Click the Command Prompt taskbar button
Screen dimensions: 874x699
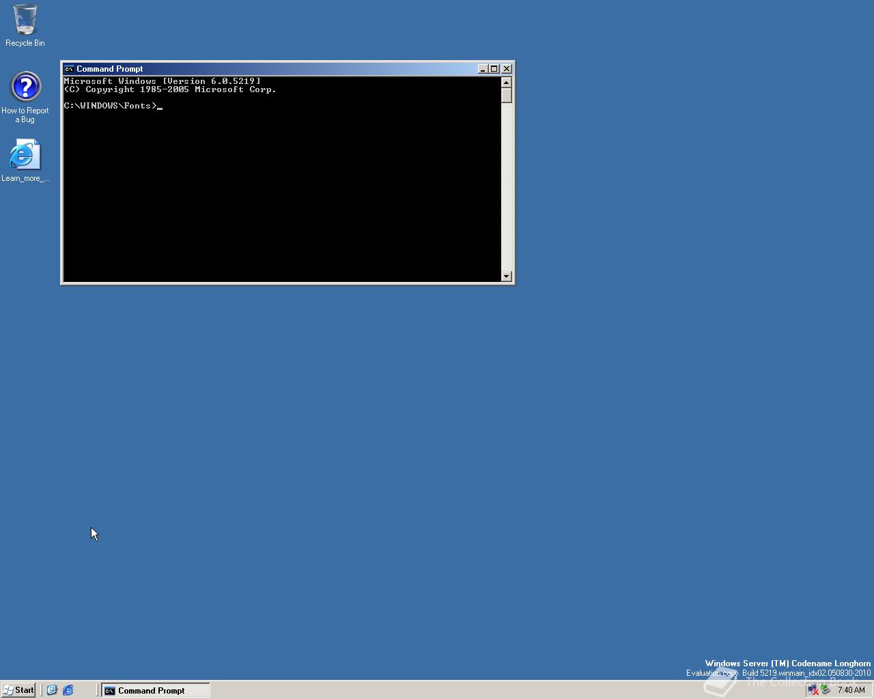(x=156, y=690)
